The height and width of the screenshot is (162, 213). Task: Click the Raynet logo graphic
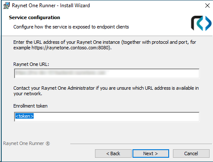point(201,23)
